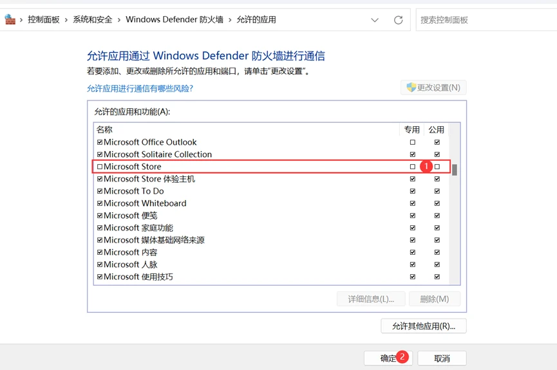The width and height of the screenshot is (557, 370).
Task: Enable the Microsoft Store checkbox
Action: [x=100, y=167]
